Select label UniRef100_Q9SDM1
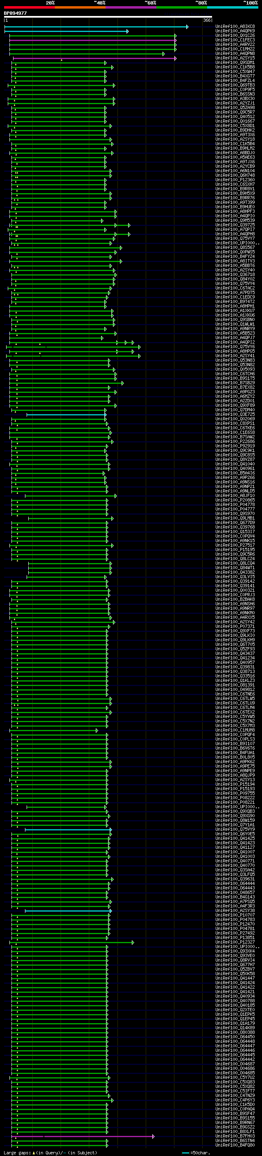Viewport: 262px width, 1156px height. click(x=235, y=62)
